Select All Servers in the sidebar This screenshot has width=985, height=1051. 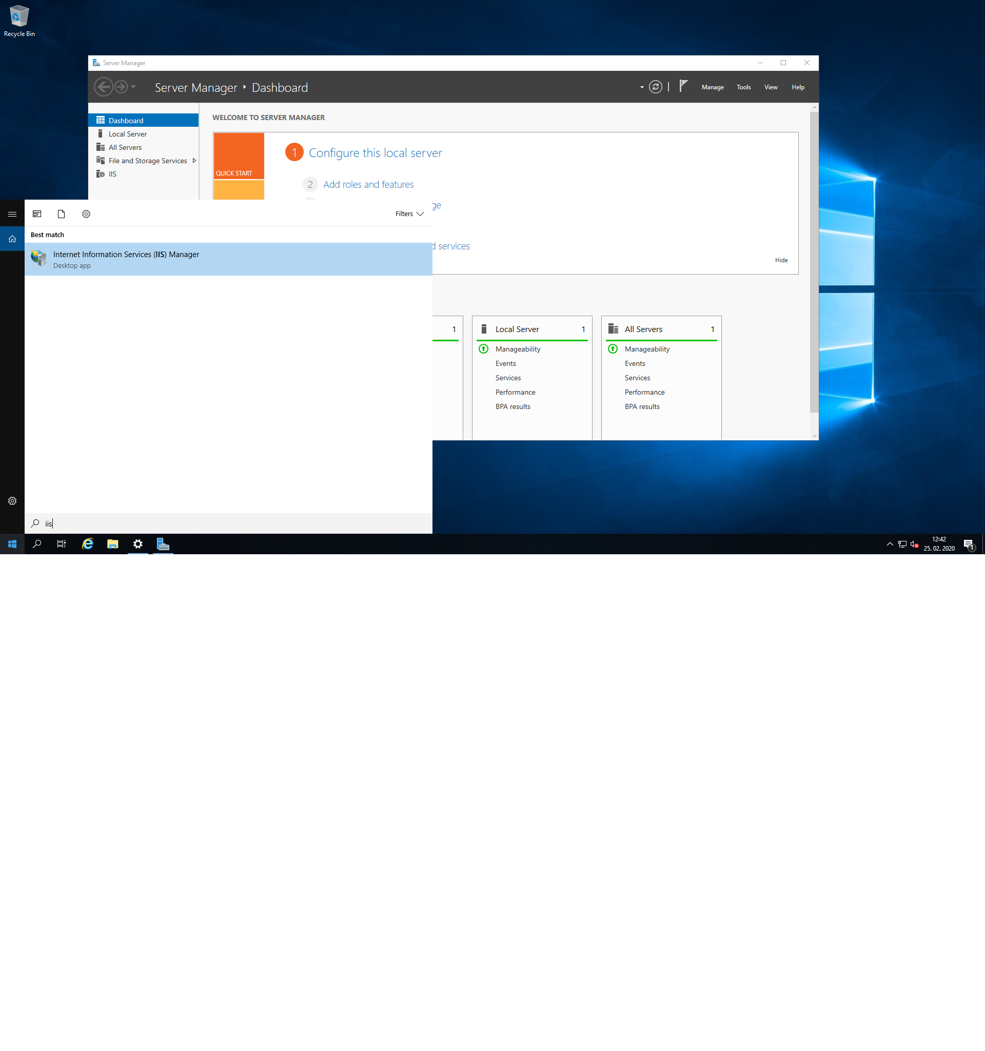click(x=143, y=147)
